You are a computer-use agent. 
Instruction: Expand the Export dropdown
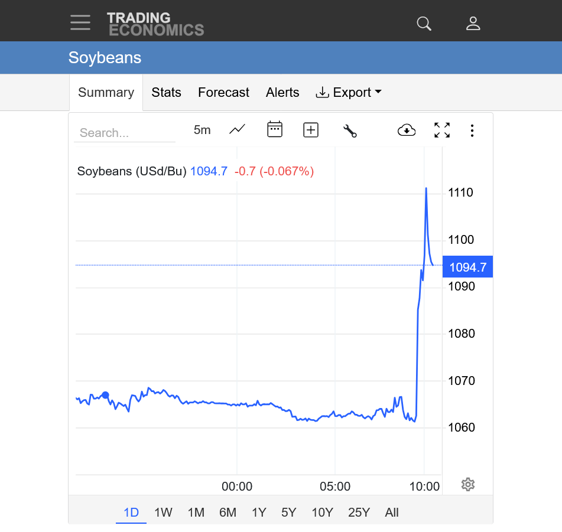[349, 93]
